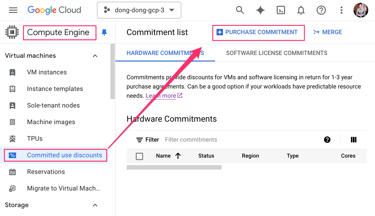Open the help icon
This screenshot has width=375, height=216.
pyautogui.click(x=321, y=10)
